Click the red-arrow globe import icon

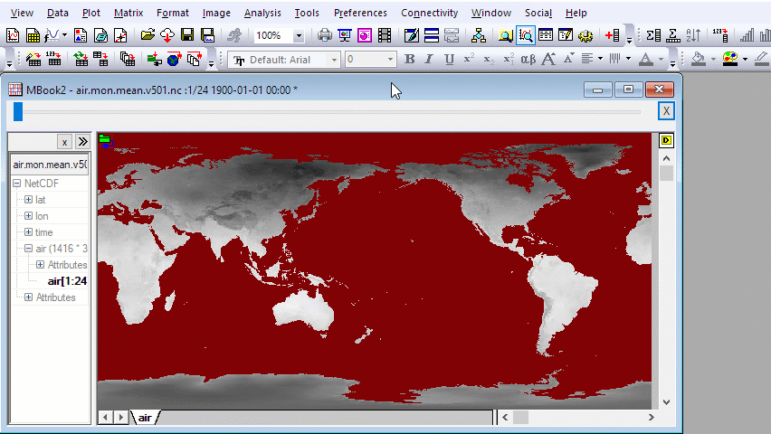174,60
